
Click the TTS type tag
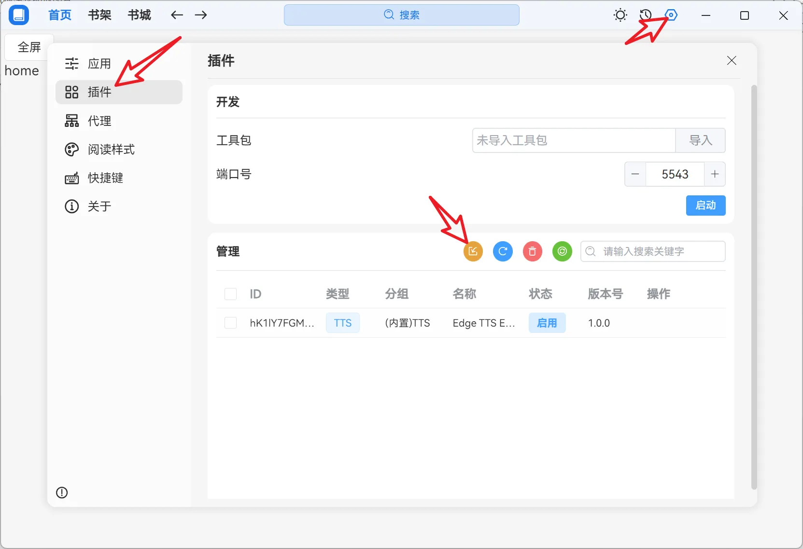click(x=343, y=323)
